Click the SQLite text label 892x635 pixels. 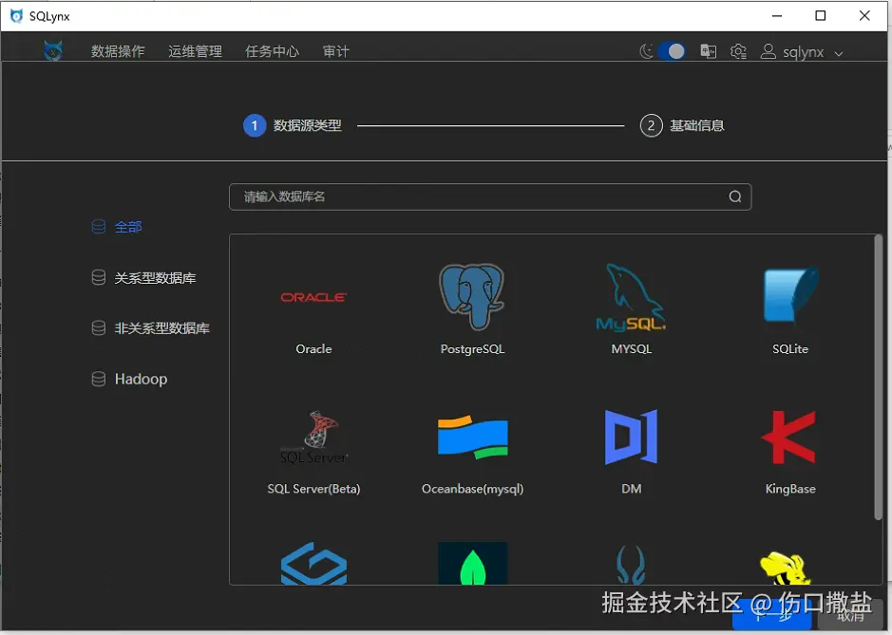[x=789, y=349]
